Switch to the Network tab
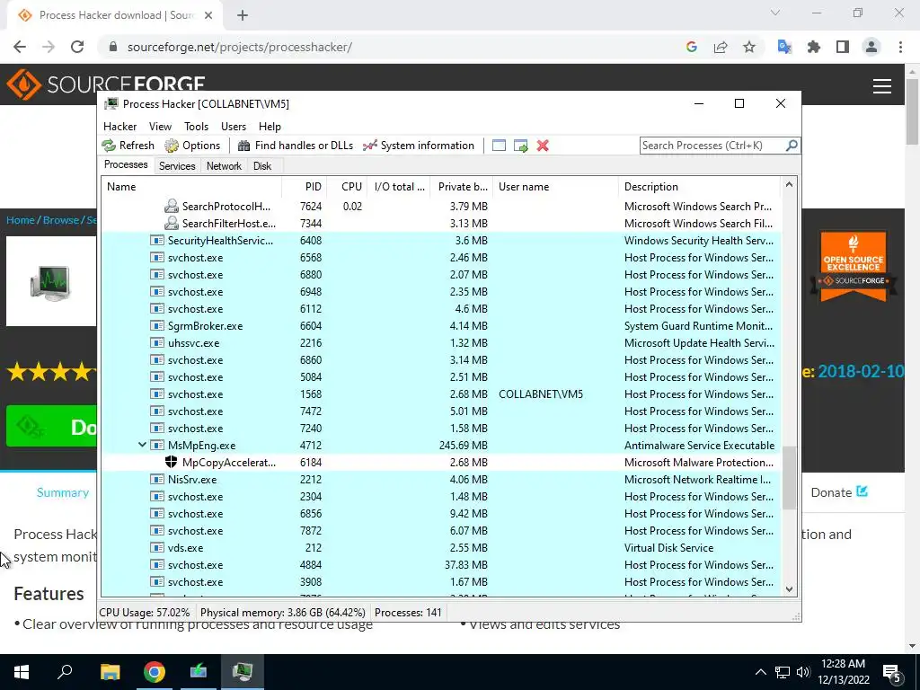 224,166
